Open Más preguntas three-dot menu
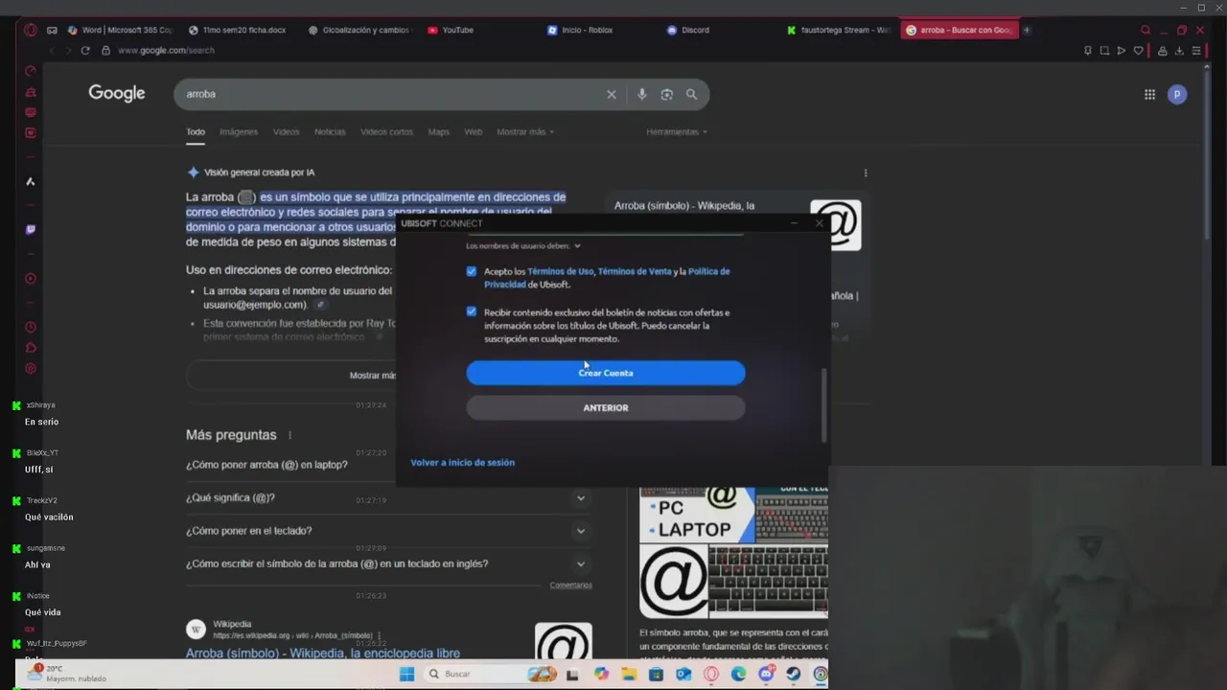1227x690 pixels. click(x=289, y=435)
